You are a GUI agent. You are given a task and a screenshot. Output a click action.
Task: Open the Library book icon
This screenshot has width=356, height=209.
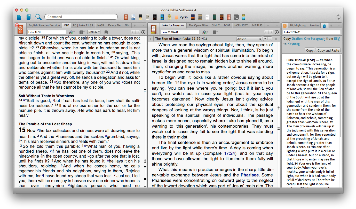(28, 17)
